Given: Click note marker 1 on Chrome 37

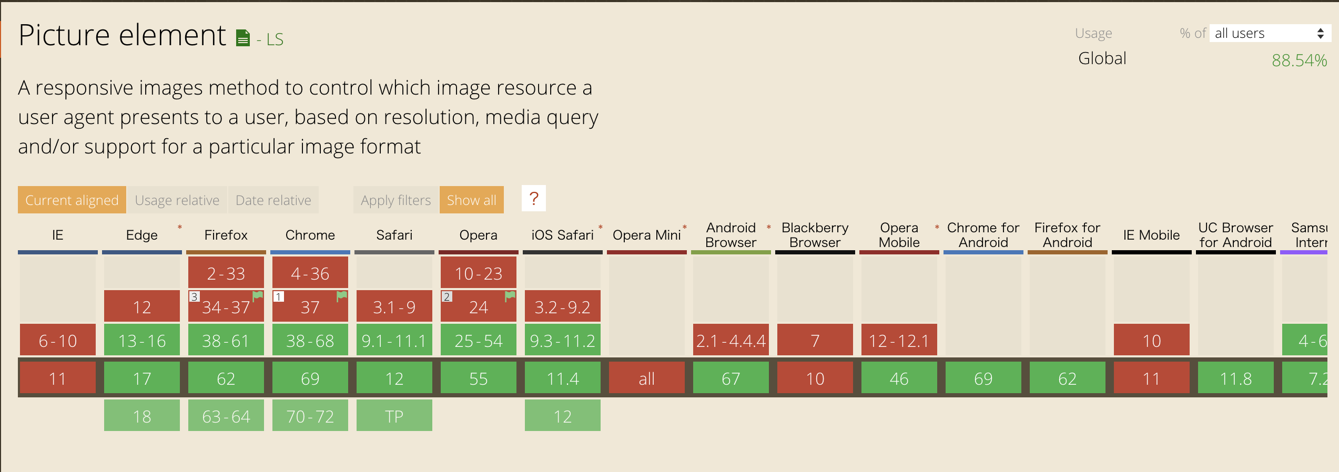Looking at the screenshot, I should [x=278, y=296].
